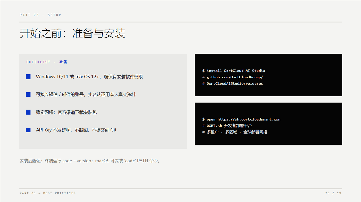Select the text 'Windows 10/11 或 macOS 12+，确保有安装软件权限'

89,77
